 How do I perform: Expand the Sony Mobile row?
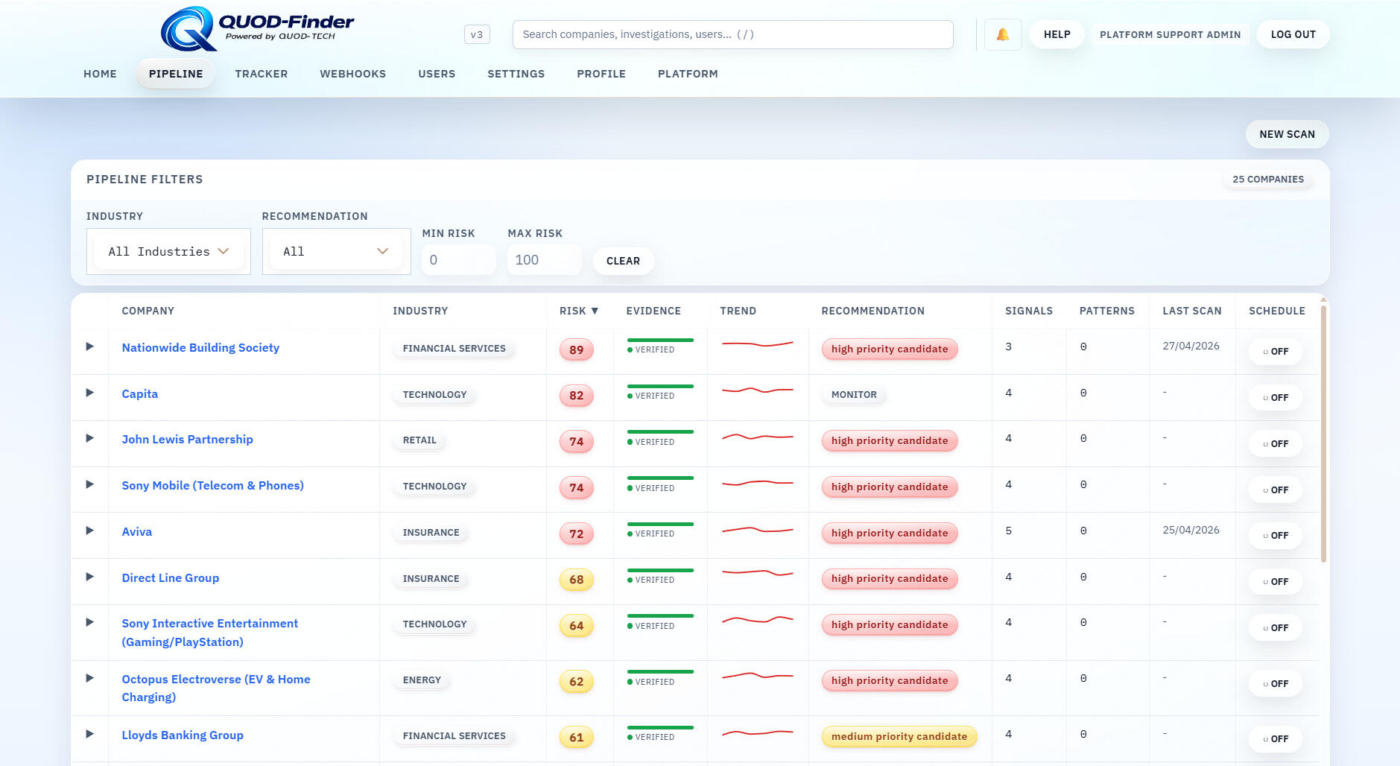tap(89, 484)
